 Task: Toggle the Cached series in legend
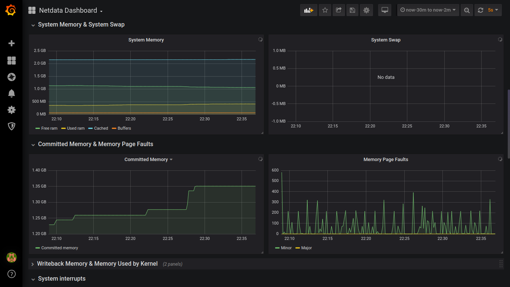(x=101, y=128)
